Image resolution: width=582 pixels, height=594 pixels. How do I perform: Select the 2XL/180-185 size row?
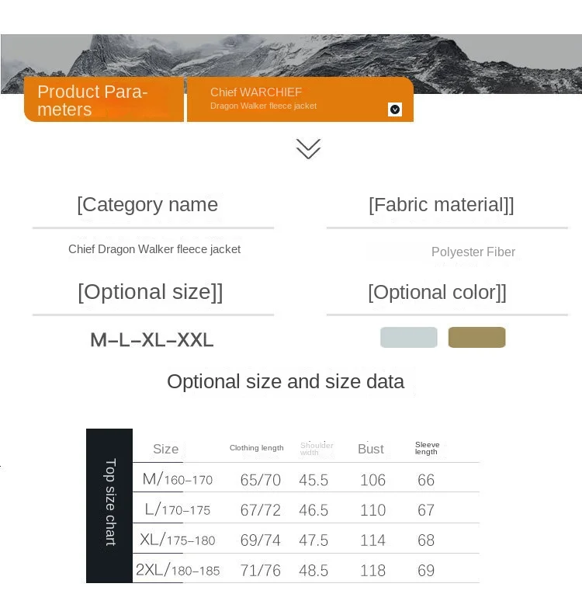pos(177,570)
